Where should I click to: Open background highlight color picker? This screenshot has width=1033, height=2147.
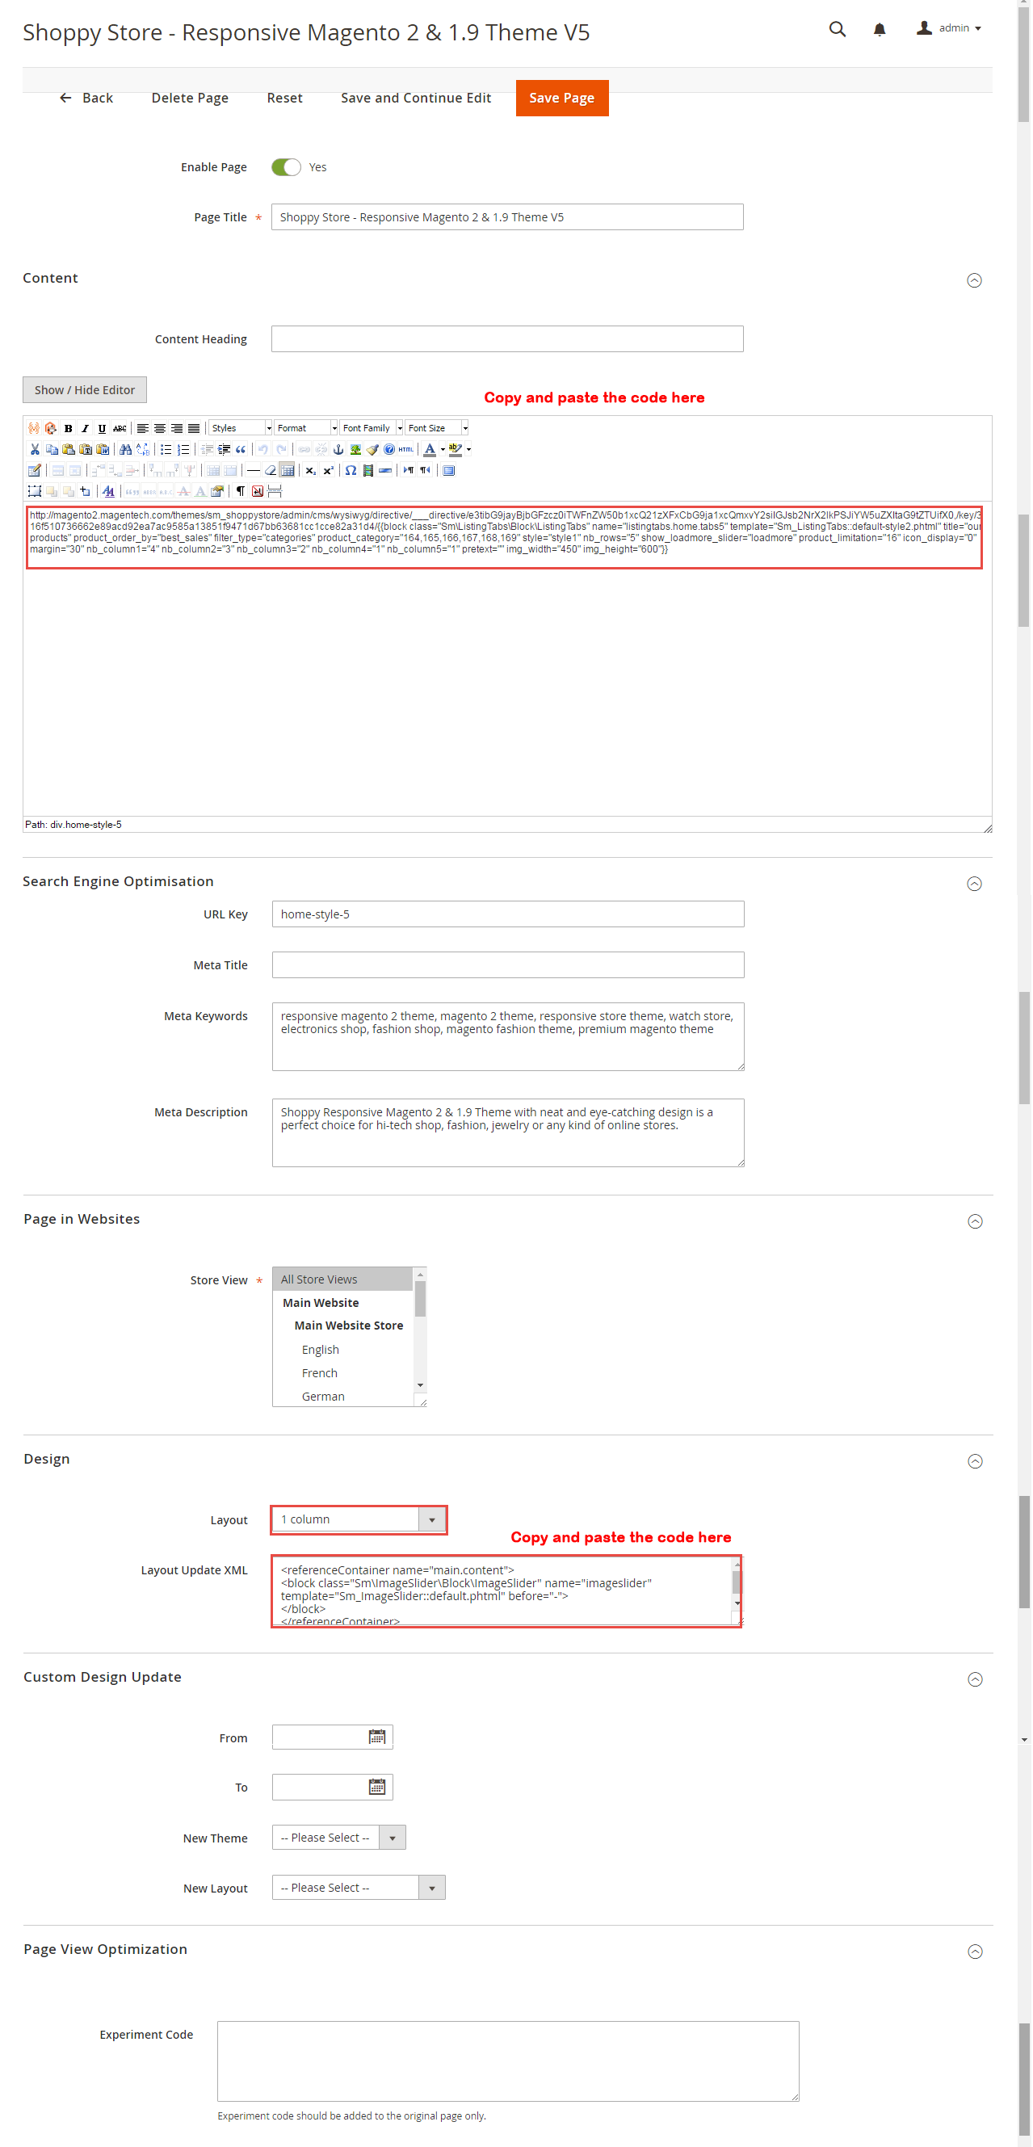tap(456, 450)
